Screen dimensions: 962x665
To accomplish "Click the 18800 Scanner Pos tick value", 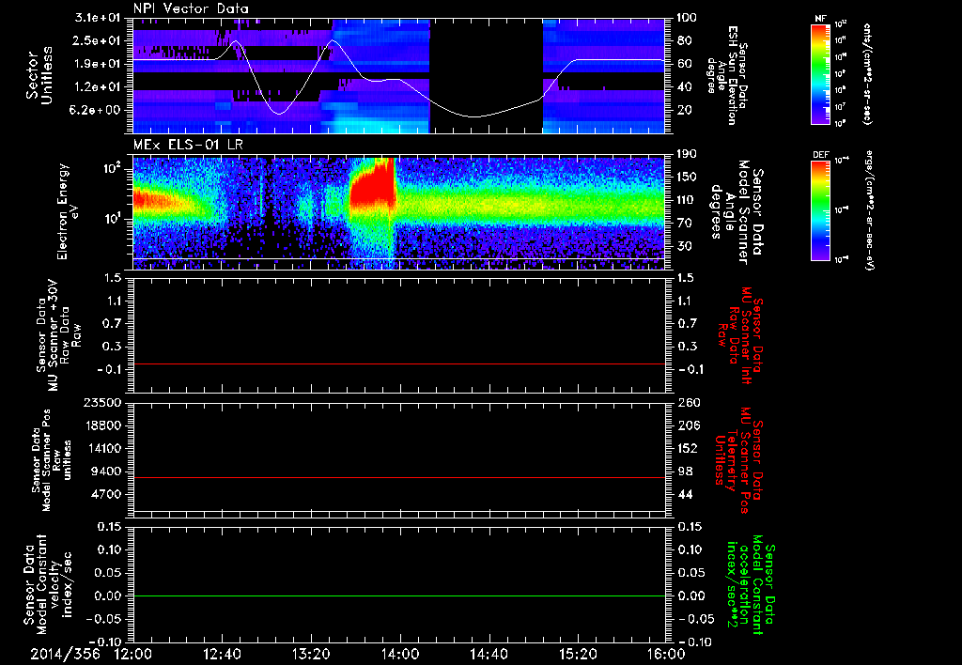I will point(101,425).
